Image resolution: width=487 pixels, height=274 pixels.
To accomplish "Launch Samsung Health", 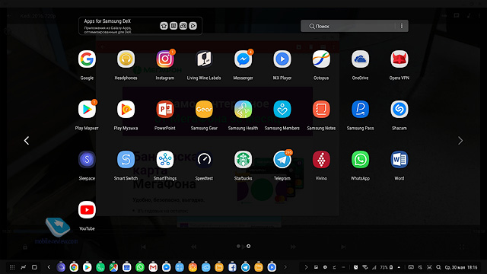I will point(243,110).
